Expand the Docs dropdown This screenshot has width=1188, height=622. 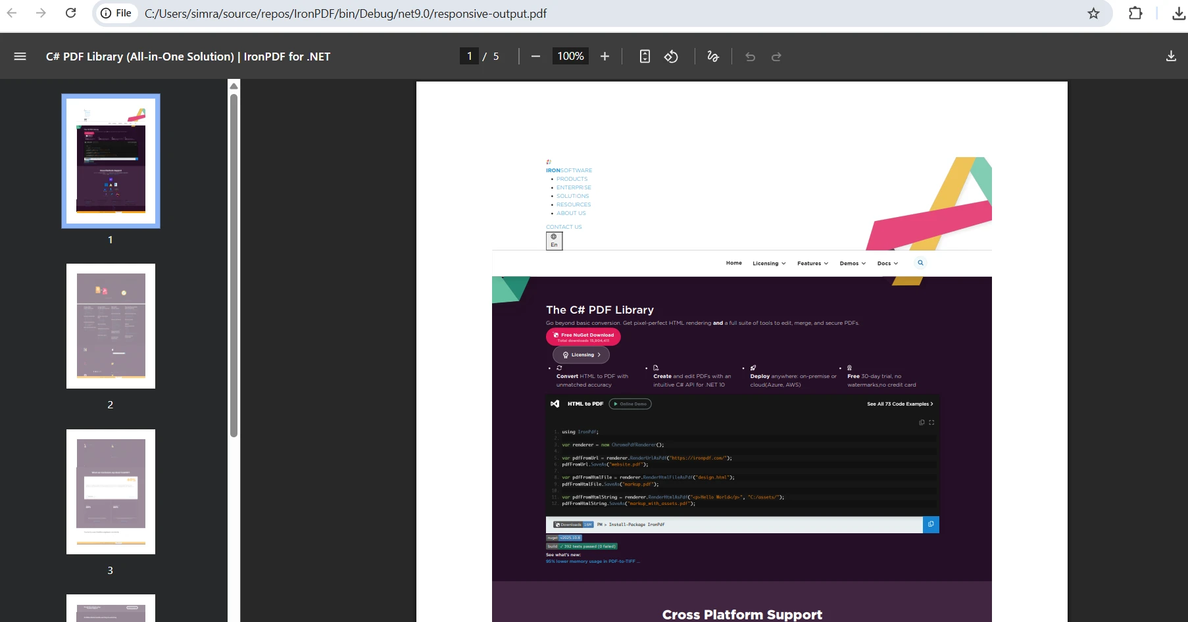tap(887, 263)
